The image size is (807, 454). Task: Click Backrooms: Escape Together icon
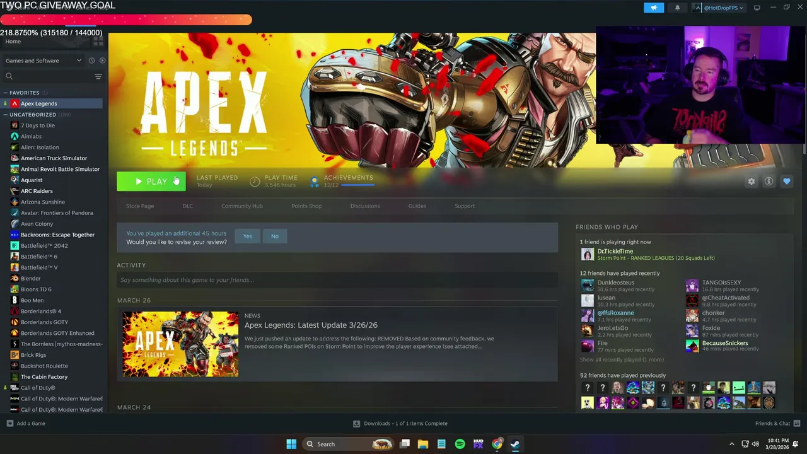click(x=15, y=235)
